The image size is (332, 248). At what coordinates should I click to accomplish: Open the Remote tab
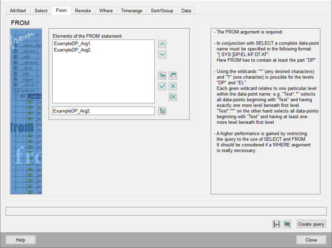pos(83,10)
